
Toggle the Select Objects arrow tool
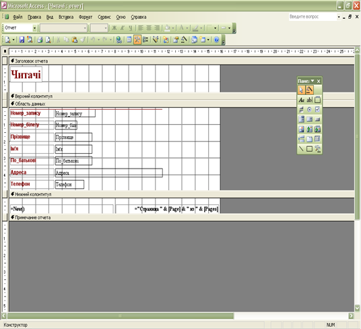301,90
